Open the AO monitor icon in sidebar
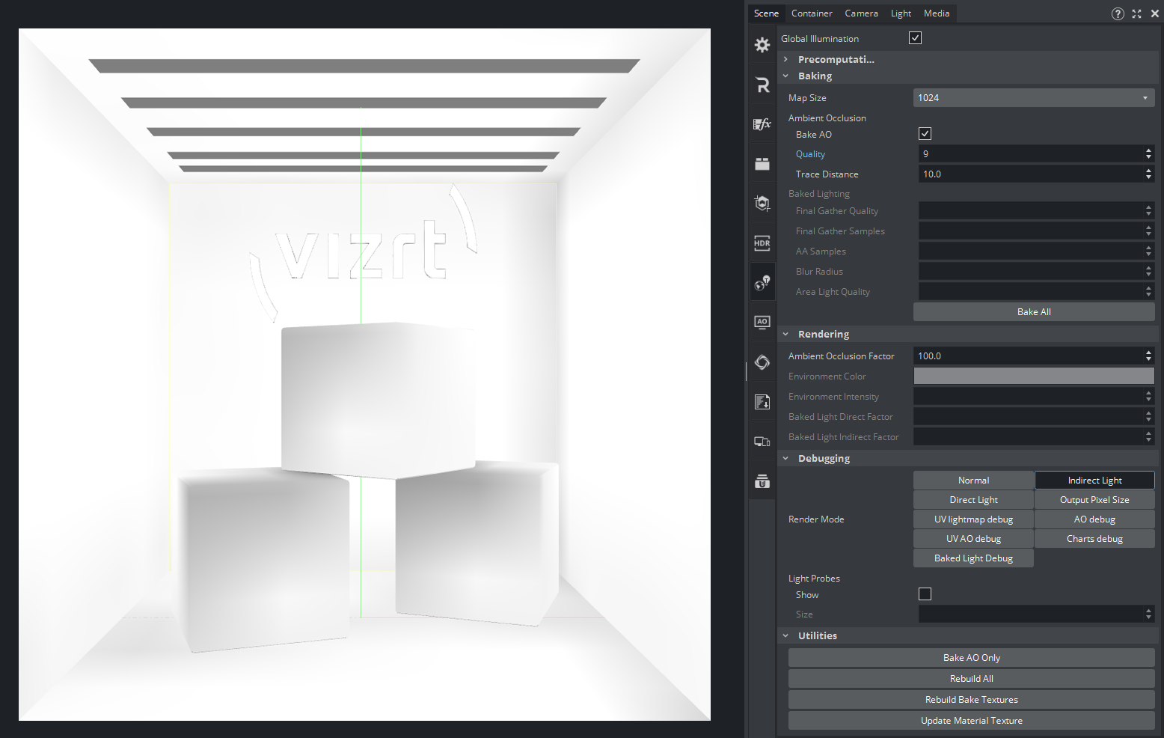The image size is (1164, 738). (x=762, y=323)
